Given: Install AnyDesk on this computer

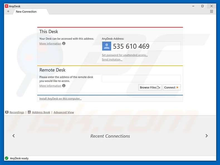Looking at the screenshot, I should (x=60, y=99).
